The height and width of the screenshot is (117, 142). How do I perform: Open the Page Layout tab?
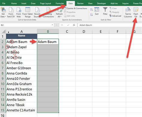click(x=46, y=3)
